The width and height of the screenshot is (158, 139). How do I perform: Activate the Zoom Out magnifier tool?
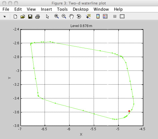tap(64, 16)
